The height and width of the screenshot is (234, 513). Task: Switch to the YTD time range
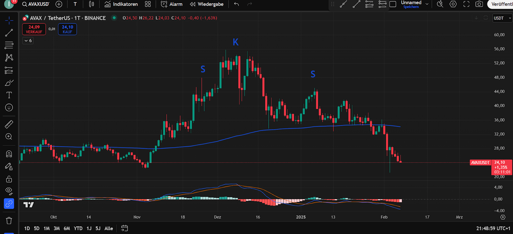tap(78, 228)
